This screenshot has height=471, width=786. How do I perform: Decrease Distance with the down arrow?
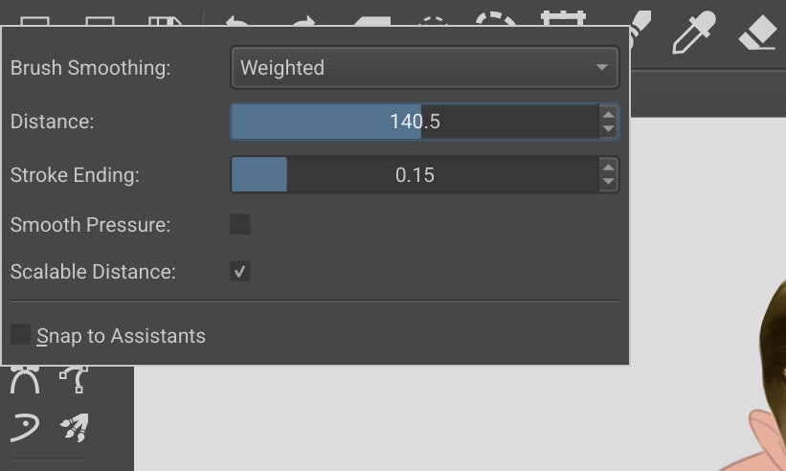(x=608, y=128)
